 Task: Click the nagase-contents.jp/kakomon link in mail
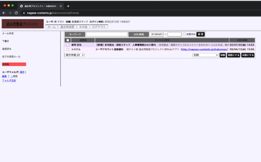pyautogui.click(x=204, y=49)
